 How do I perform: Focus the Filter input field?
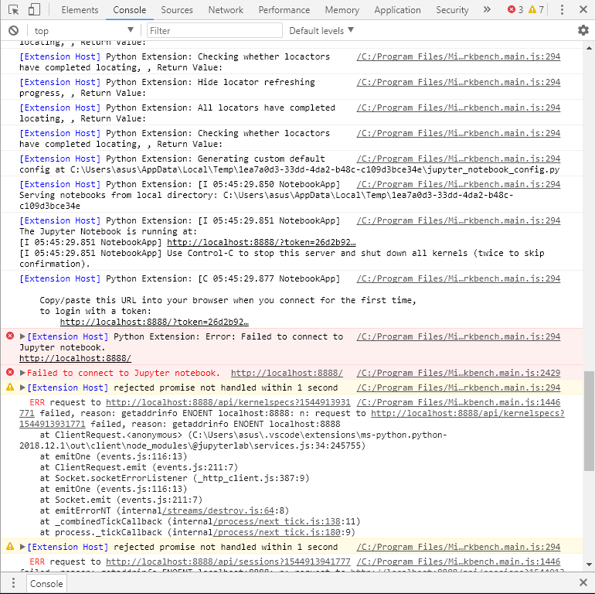(215, 30)
